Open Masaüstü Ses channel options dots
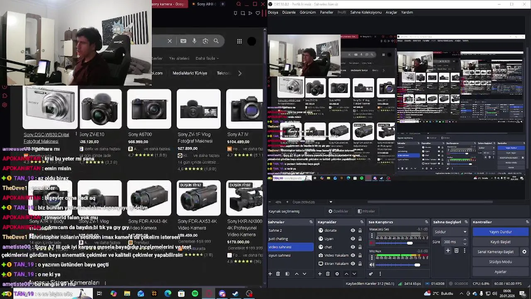The image size is (531, 299). pos(372,235)
